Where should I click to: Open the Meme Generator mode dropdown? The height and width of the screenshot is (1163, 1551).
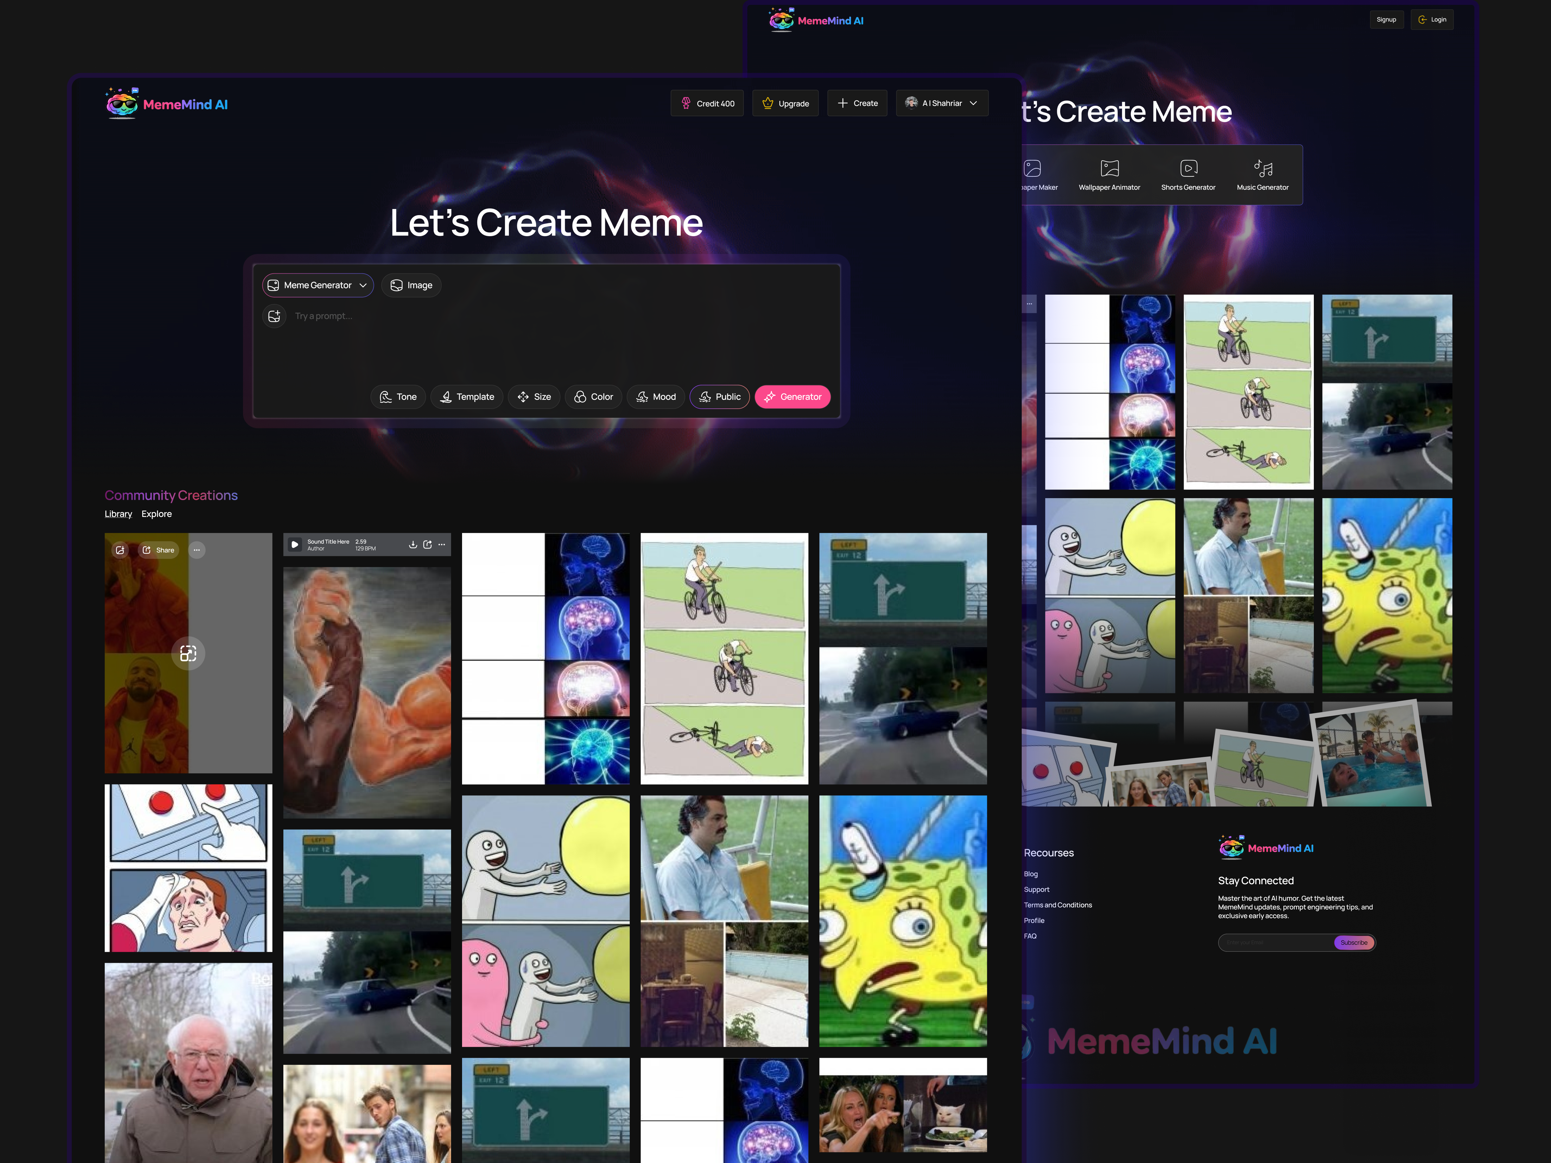tap(318, 285)
